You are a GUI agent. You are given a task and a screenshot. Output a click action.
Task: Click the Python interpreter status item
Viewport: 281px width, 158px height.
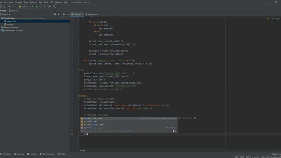pos(270,157)
